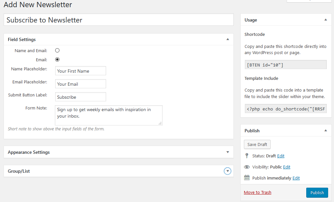Click the Publish panel heading
The width and height of the screenshot is (334, 202).
(252, 131)
